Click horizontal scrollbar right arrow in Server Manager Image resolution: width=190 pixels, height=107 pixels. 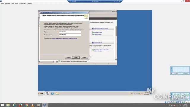[57, 62]
